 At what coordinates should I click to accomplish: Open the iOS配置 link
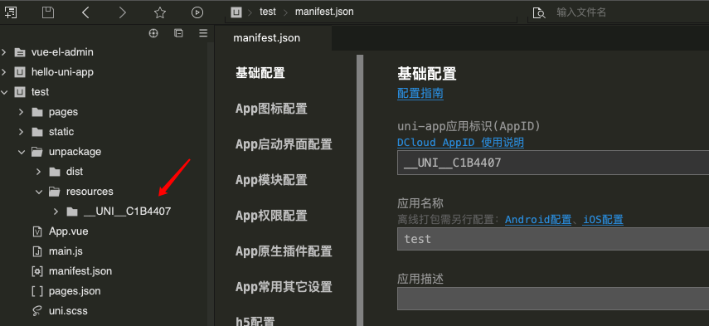[x=603, y=220]
